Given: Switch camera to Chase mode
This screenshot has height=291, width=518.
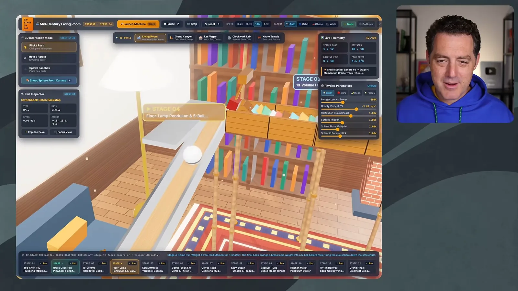Looking at the screenshot, I should 317,24.
